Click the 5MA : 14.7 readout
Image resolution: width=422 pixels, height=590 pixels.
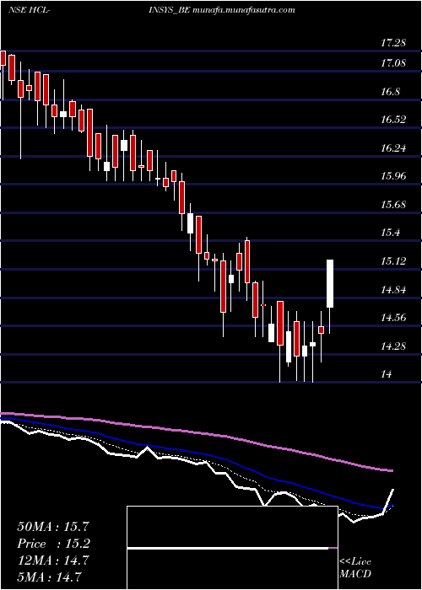point(50,577)
